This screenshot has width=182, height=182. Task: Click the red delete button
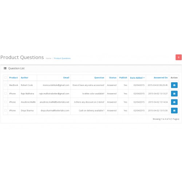(178, 57)
